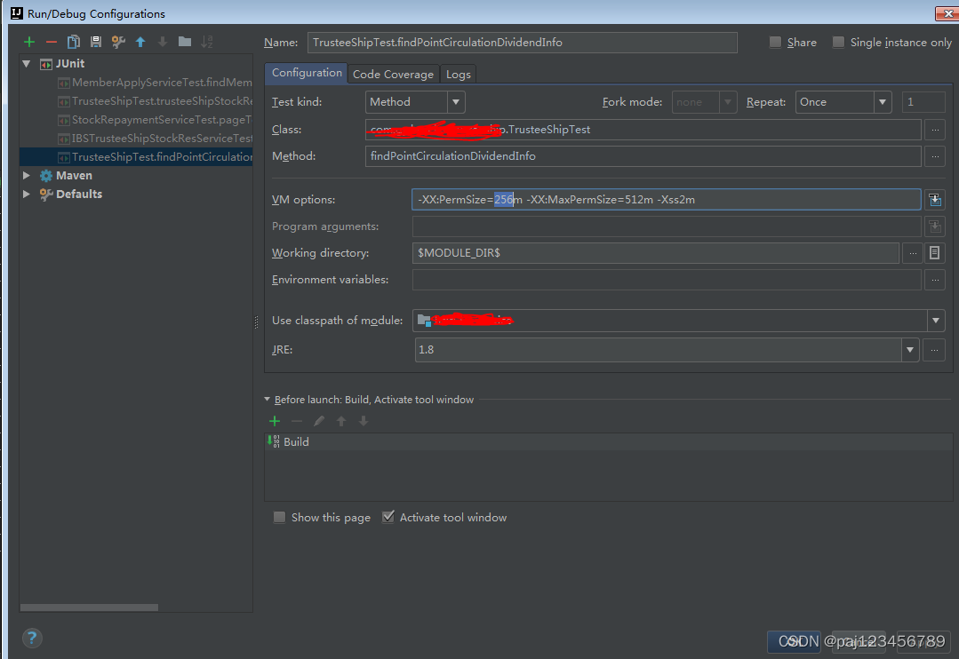Screen dimensions: 959x659
Task: Move configuration up in the list
Action: click(x=140, y=42)
